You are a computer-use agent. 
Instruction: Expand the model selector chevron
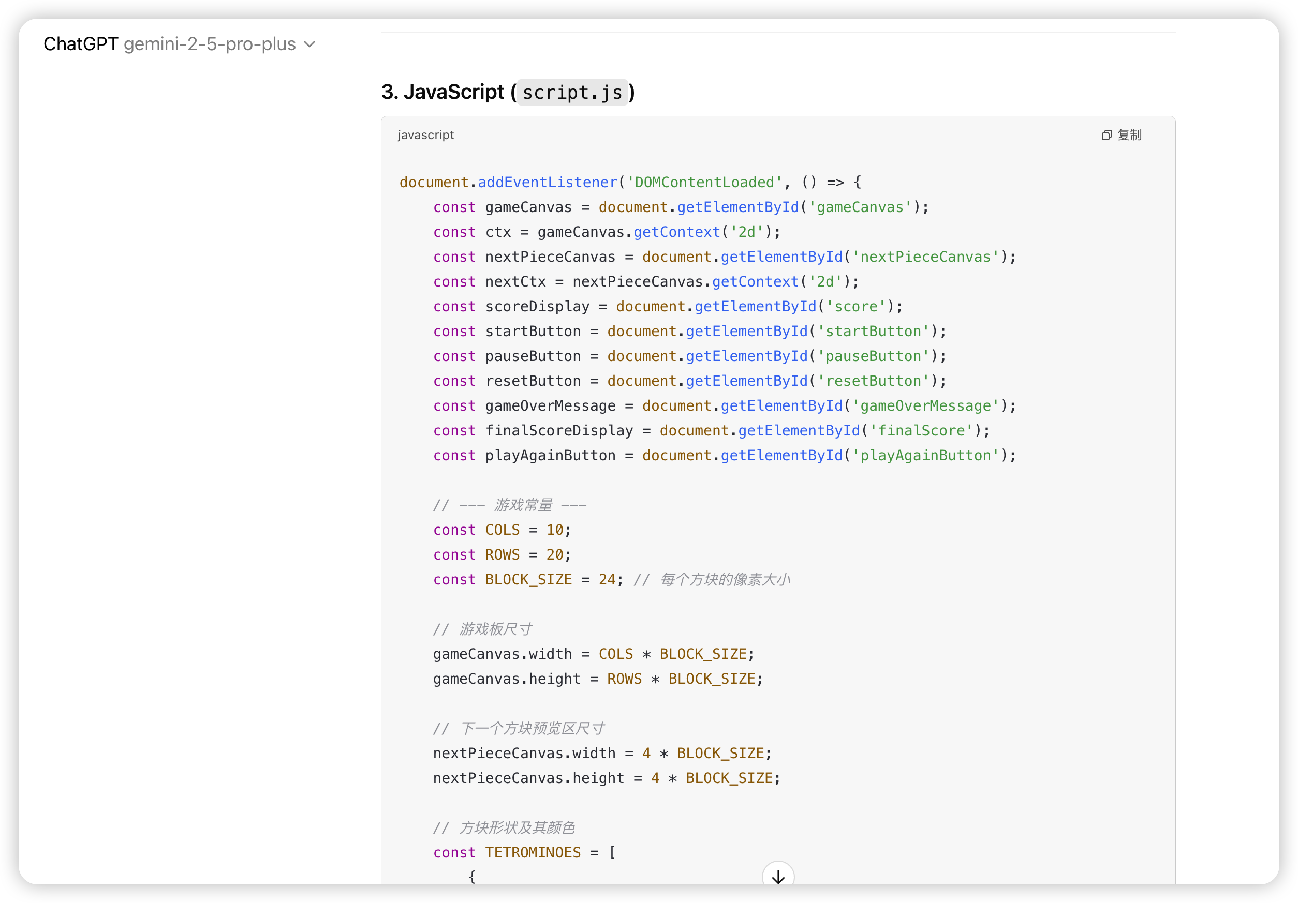click(310, 44)
